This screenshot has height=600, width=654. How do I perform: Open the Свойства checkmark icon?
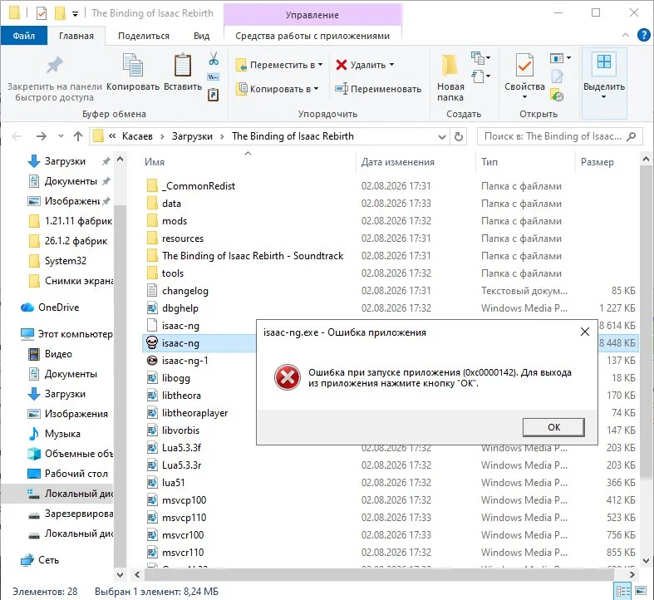(x=524, y=66)
